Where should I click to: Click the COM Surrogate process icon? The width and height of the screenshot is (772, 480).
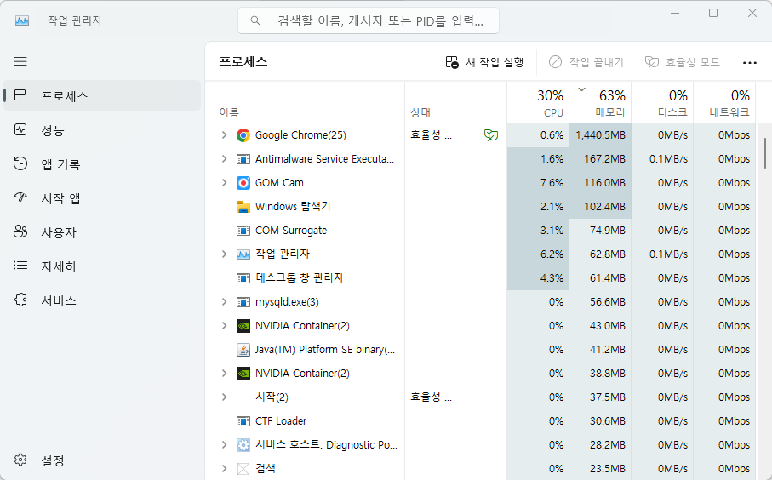coord(243,231)
